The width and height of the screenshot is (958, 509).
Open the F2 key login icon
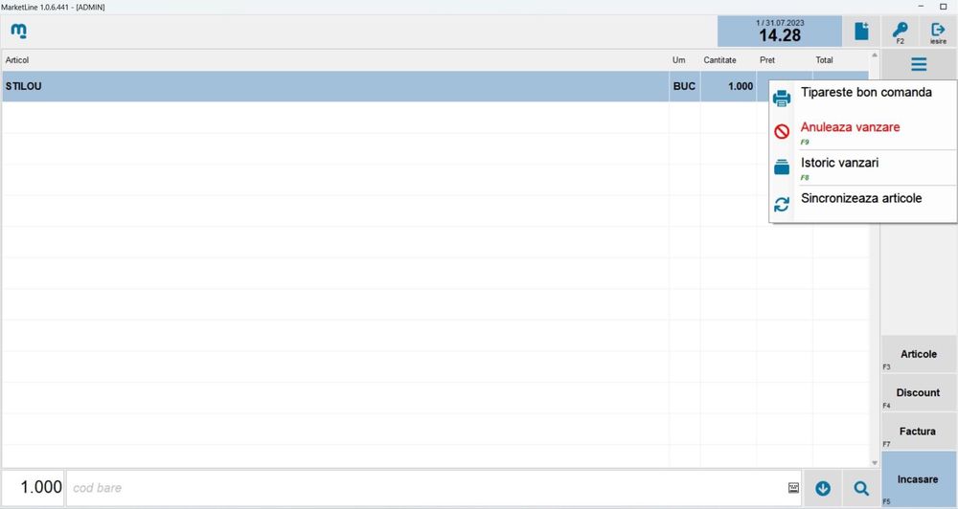pos(900,32)
